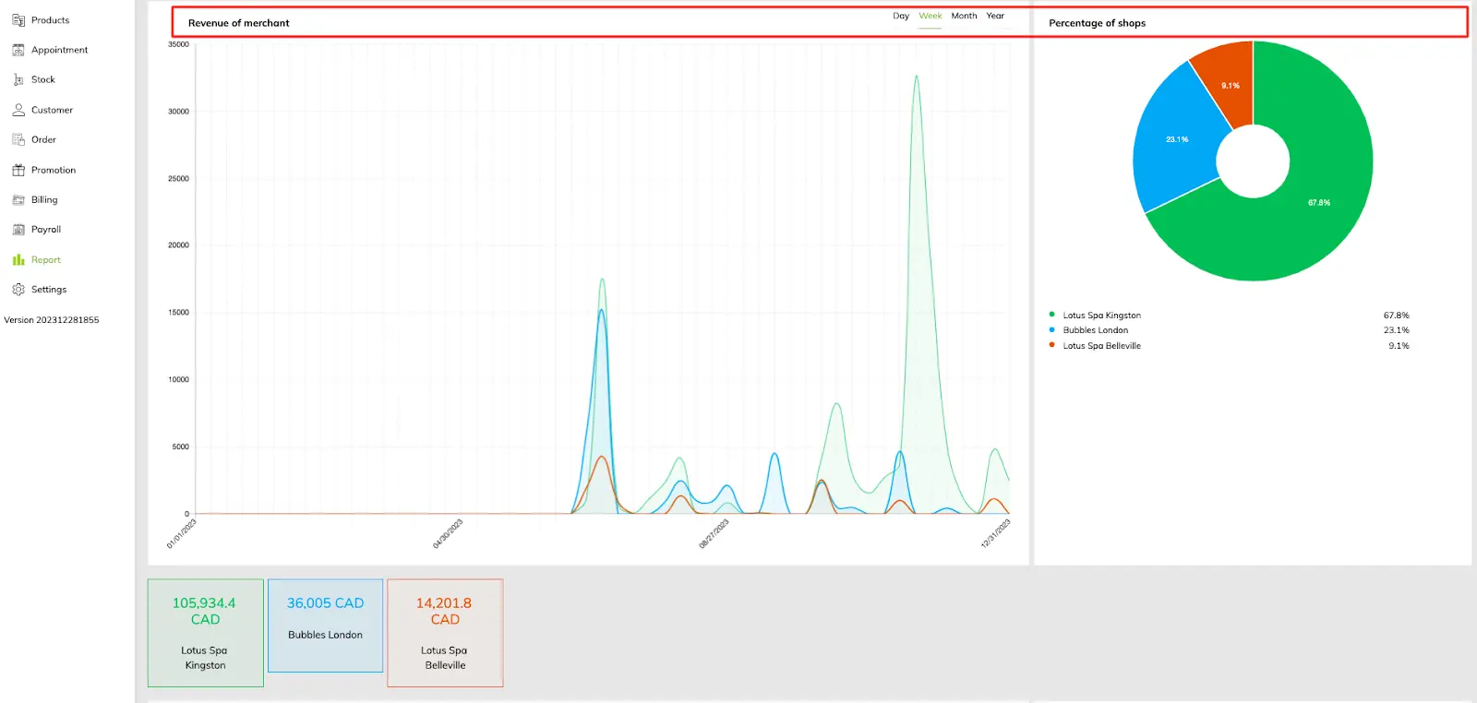The width and height of the screenshot is (1477, 703).
Task: Click the Percentage of shops heading
Action: (1097, 23)
